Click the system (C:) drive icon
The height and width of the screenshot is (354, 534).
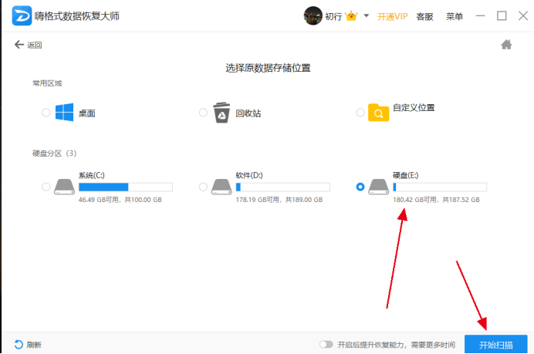(x=65, y=187)
